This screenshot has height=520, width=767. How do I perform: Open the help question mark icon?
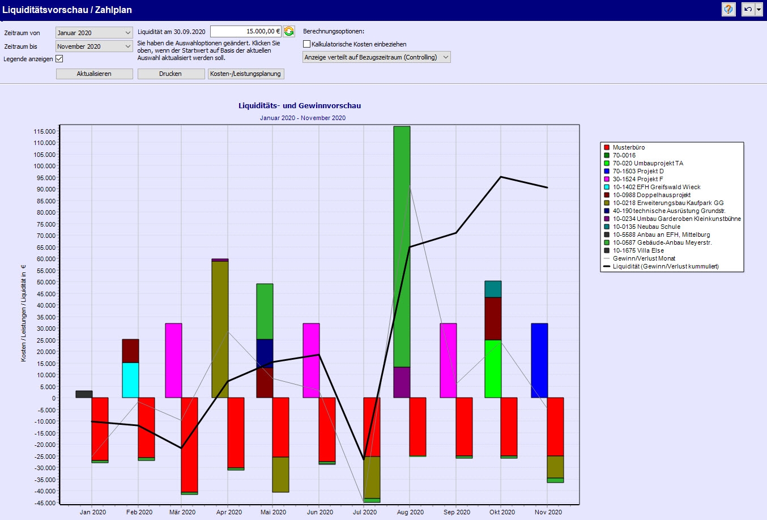pyautogui.click(x=728, y=9)
